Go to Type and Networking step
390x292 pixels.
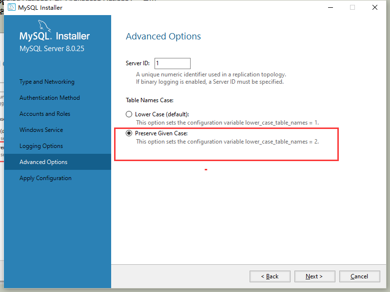(x=47, y=82)
